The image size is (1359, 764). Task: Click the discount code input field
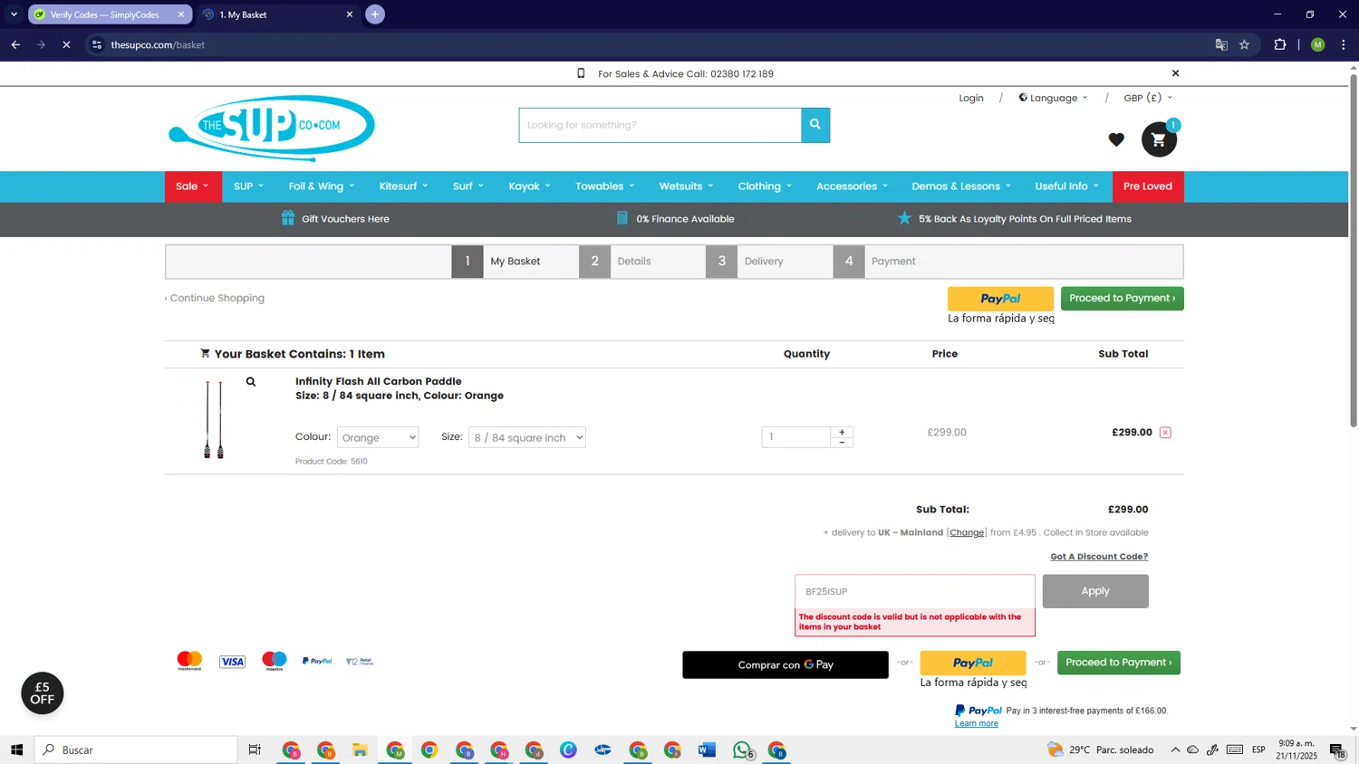click(915, 591)
